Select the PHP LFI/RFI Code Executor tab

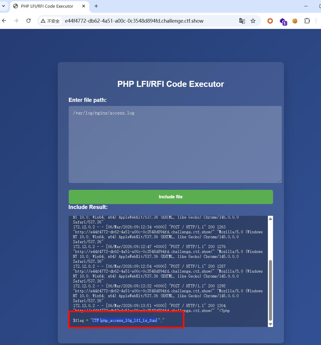click(x=47, y=6)
